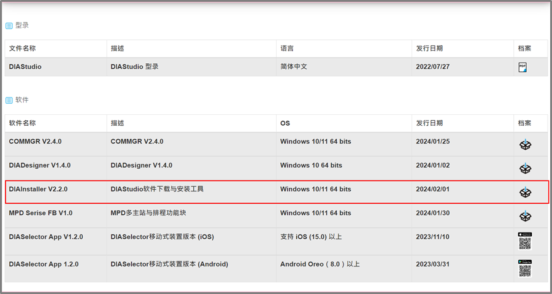Click the COMMGR V2.4.0 software name
The image size is (552, 294).
tap(35, 141)
